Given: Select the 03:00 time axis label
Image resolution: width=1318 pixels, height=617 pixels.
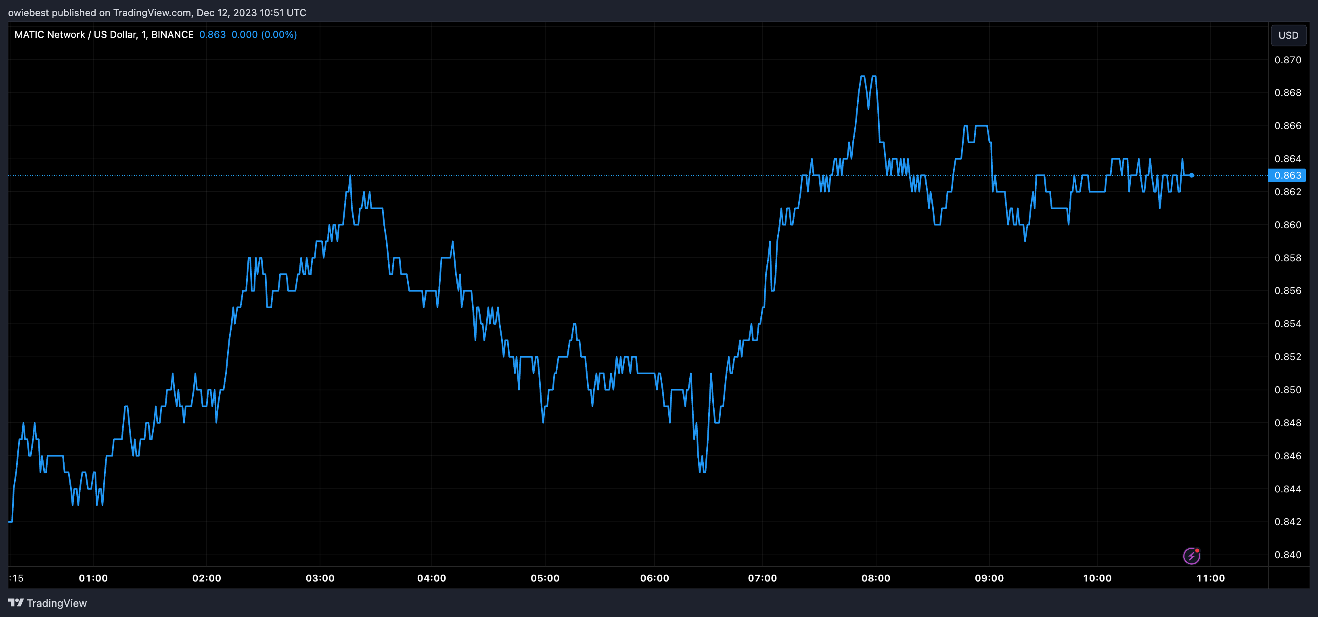Looking at the screenshot, I should point(320,578).
